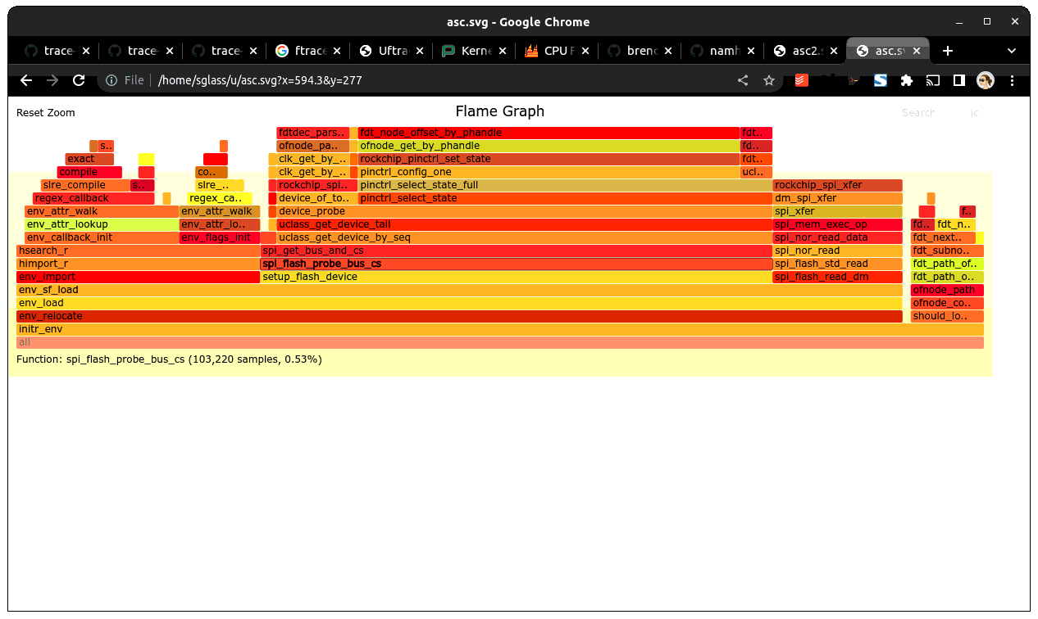Screen dimensions: 1038x619
Task: Cast this tab using the Cast icon
Action: point(932,80)
